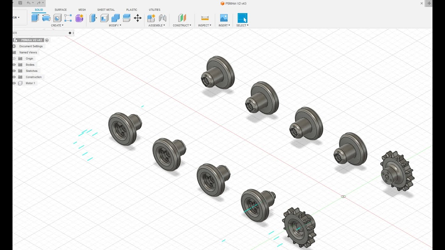Switch to the SHEET METAL tab
This screenshot has width=445, height=250.
pos(106,10)
